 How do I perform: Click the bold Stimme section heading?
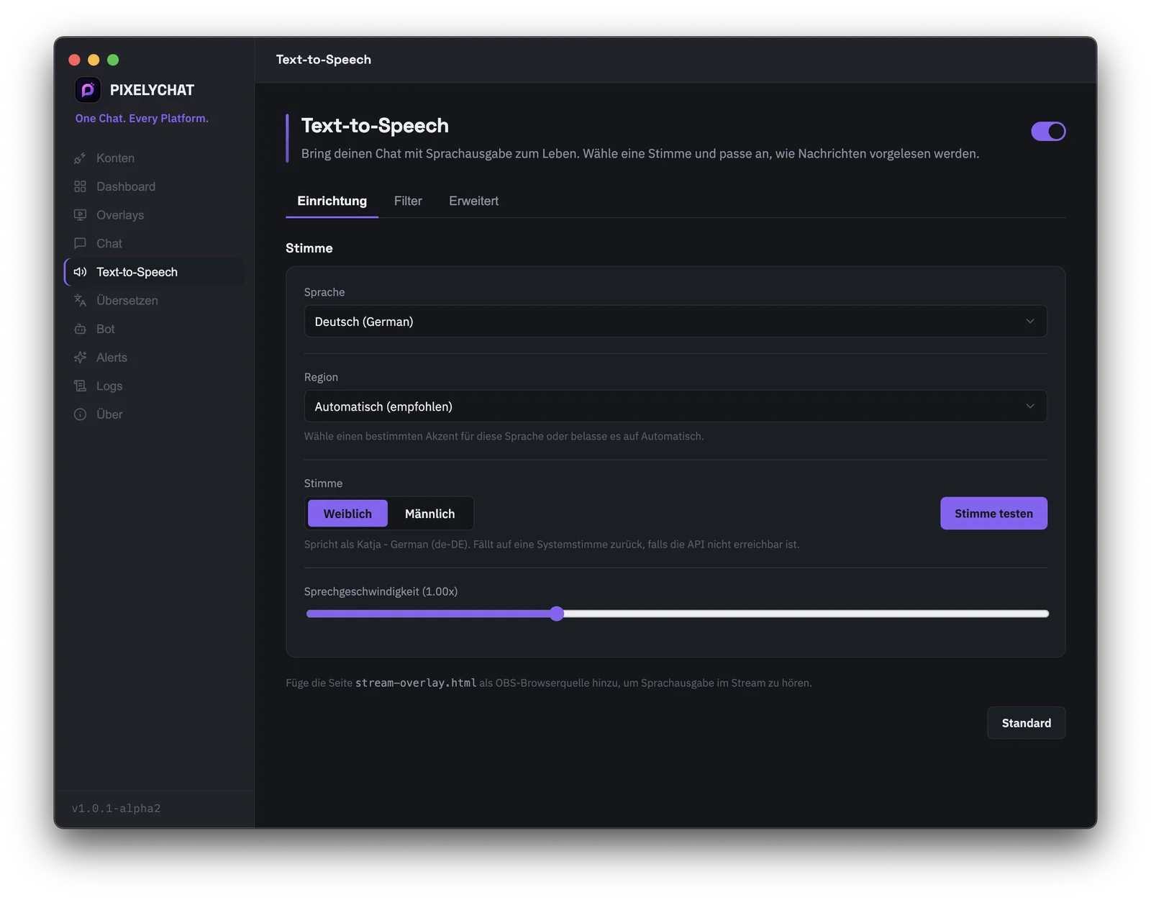click(x=309, y=248)
